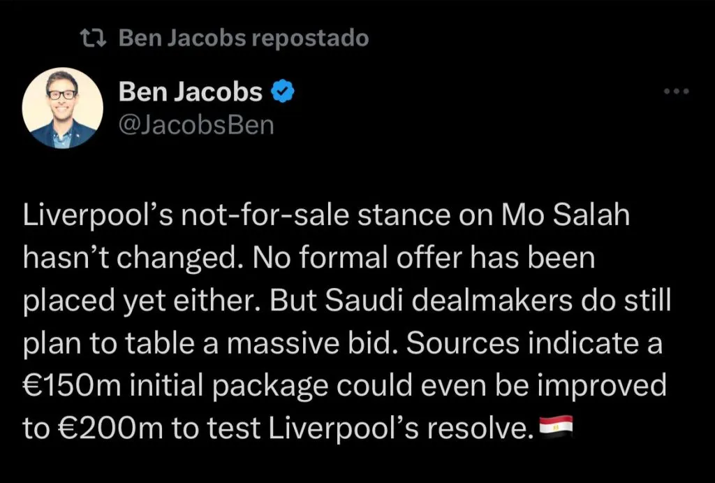Screen dimensions: 715x483
Task: Open the three-dot more options menu
Action: point(676,92)
